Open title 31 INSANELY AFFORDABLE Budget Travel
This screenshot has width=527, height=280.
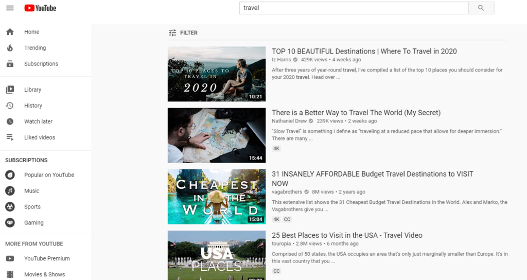coord(373,179)
